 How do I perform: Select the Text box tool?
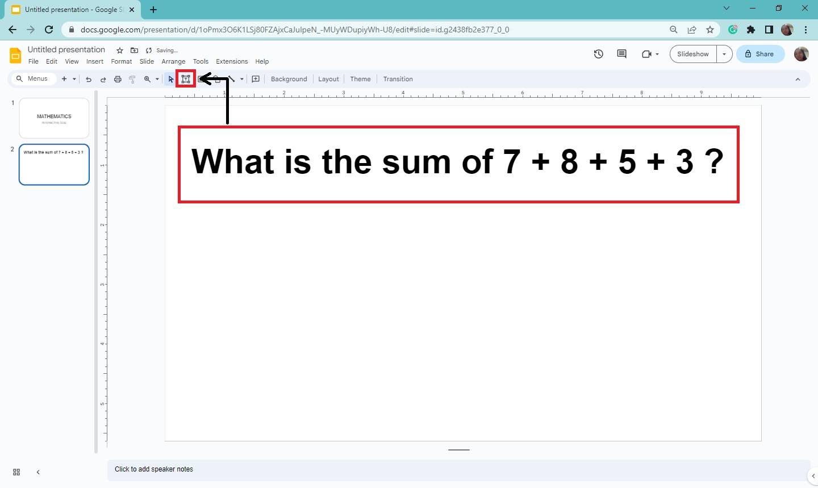185,79
